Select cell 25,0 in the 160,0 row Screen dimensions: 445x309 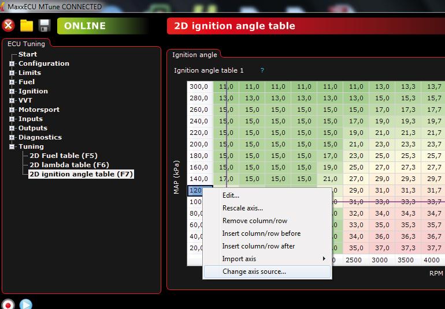(x=356, y=167)
